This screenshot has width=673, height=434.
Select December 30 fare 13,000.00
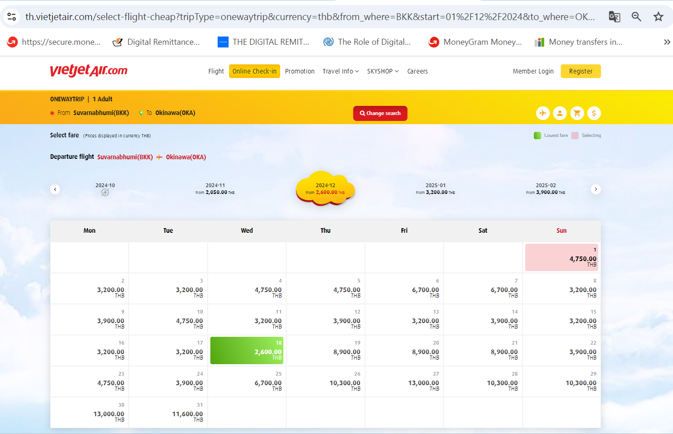(89, 413)
